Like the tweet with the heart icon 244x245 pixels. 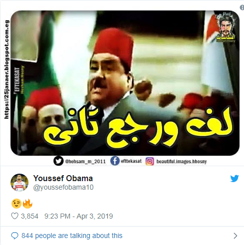[14, 216]
